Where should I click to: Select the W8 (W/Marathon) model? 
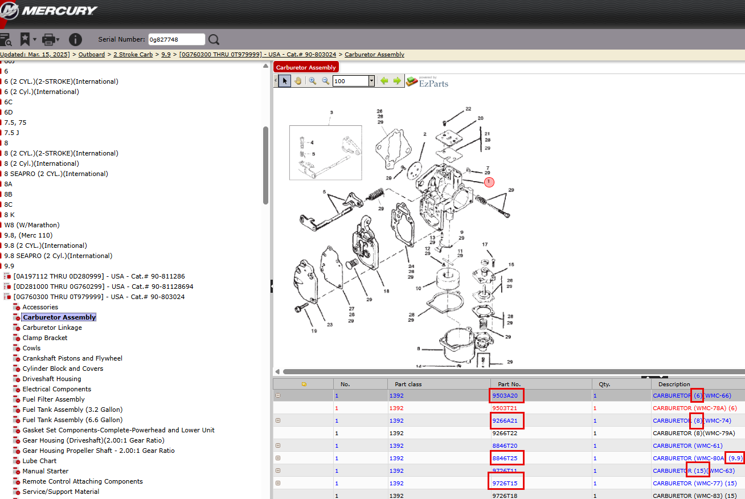pyautogui.click(x=32, y=225)
